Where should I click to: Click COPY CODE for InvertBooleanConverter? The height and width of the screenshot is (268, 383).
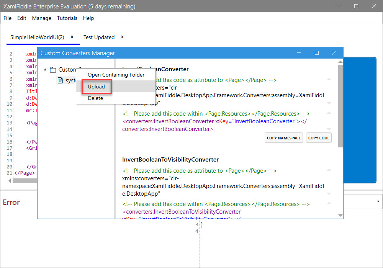click(x=319, y=138)
